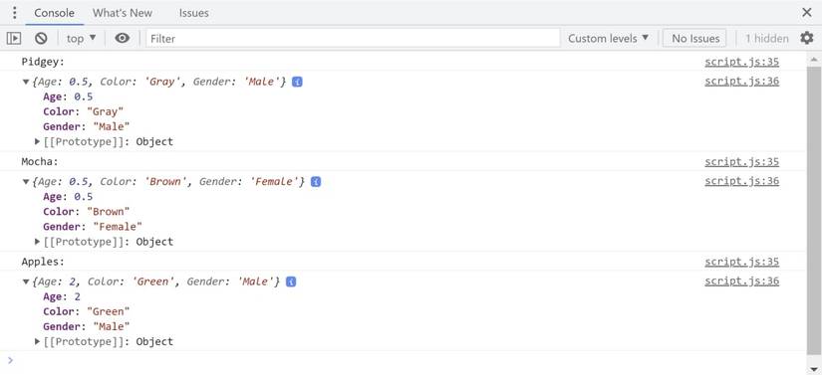Select the Color: "Green" property
The image size is (822, 375).
point(87,311)
